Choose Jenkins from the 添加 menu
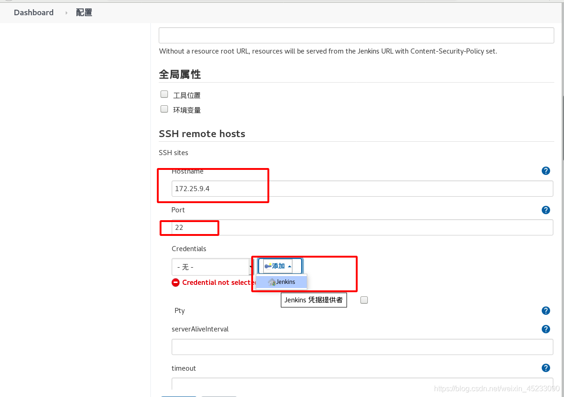564x397 pixels. point(282,282)
